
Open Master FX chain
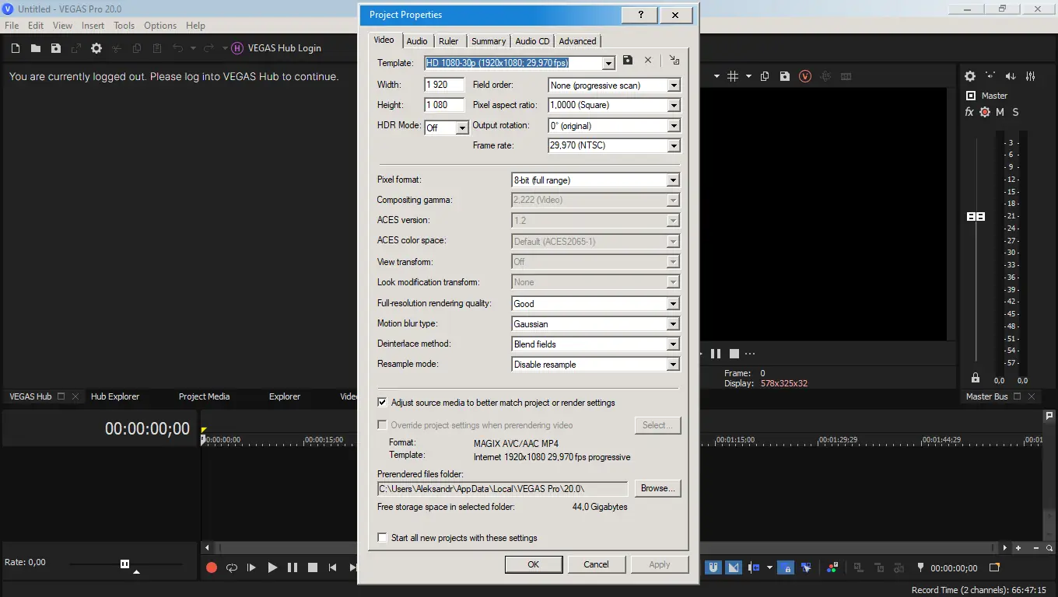pyautogui.click(x=969, y=112)
